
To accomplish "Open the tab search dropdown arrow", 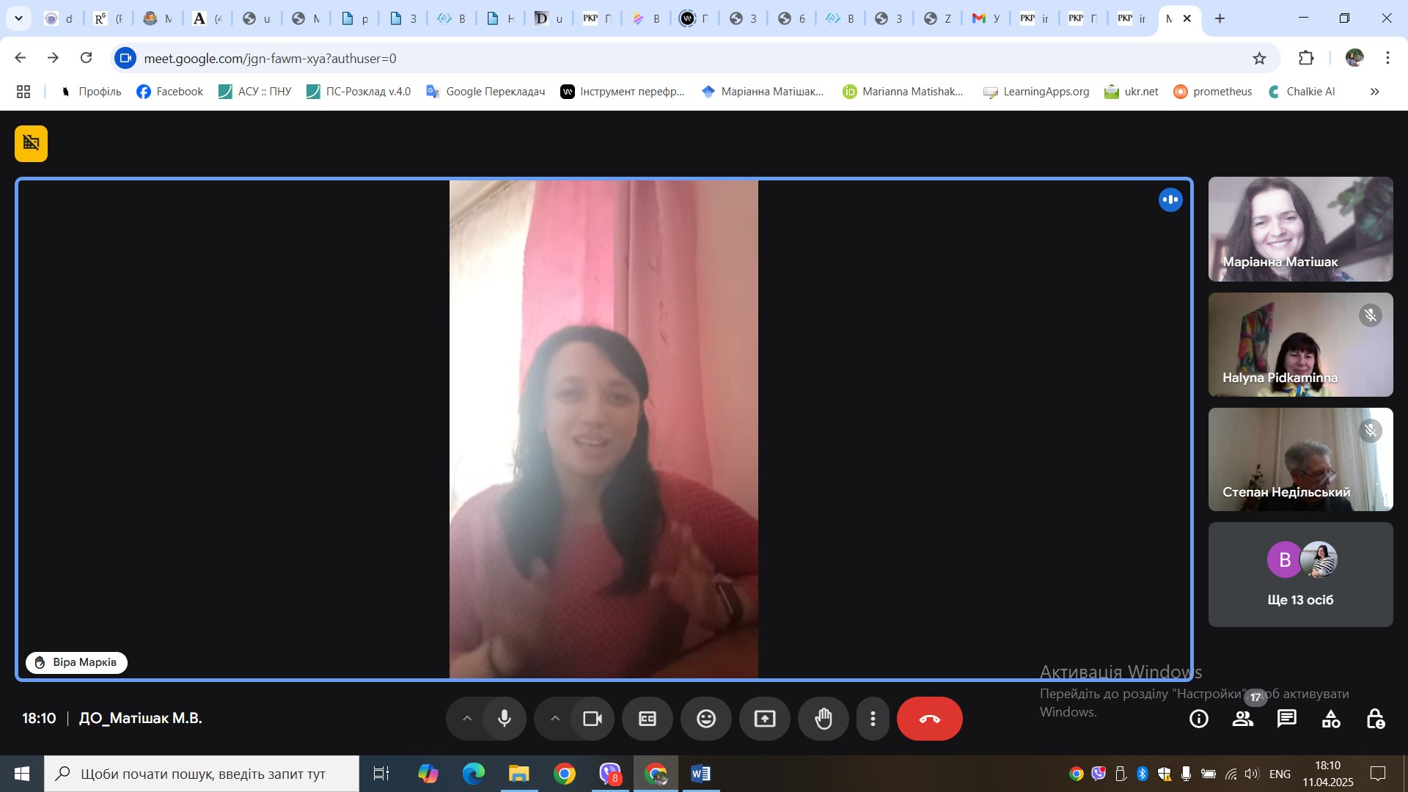I will [x=18, y=18].
